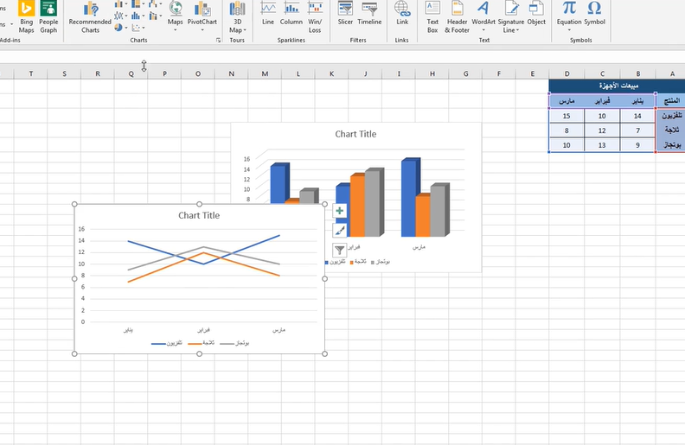Insert a hyperlink with Link
Image resolution: width=685 pixels, height=445 pixels.
coord(402,13)
